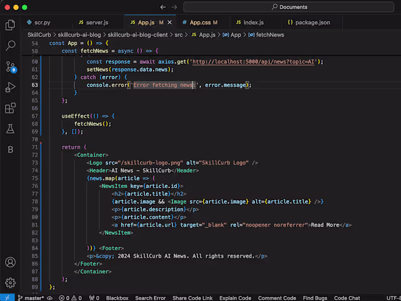The width and height of the screenshot is (401, 301).
Task: Click Explain Code in the status bar
Action: [235, 297]
